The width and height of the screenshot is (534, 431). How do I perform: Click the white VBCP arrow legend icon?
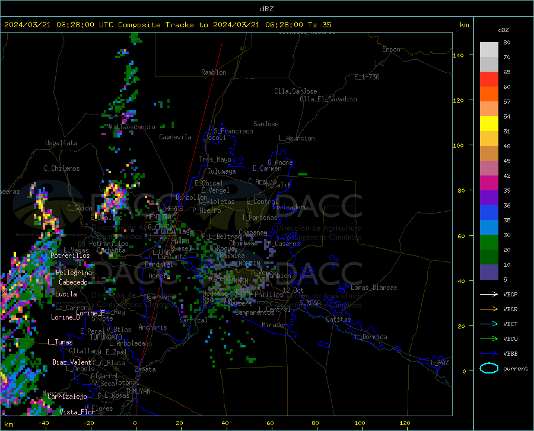click(x=489, y=294)
